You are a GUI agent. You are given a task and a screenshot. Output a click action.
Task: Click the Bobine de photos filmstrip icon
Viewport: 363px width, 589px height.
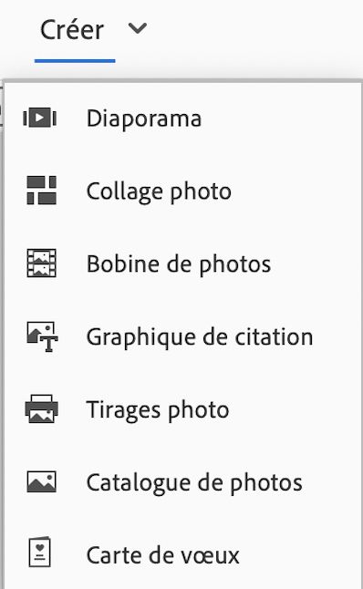(42, 263)
